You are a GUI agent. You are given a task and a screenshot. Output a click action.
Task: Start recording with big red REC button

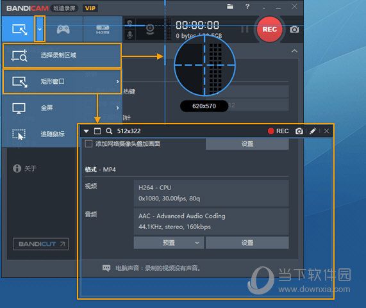click(x=269, y=29)
